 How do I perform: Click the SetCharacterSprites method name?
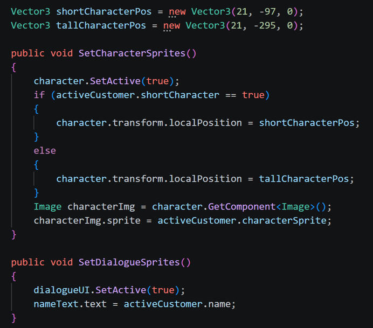[x=132, y=53]
